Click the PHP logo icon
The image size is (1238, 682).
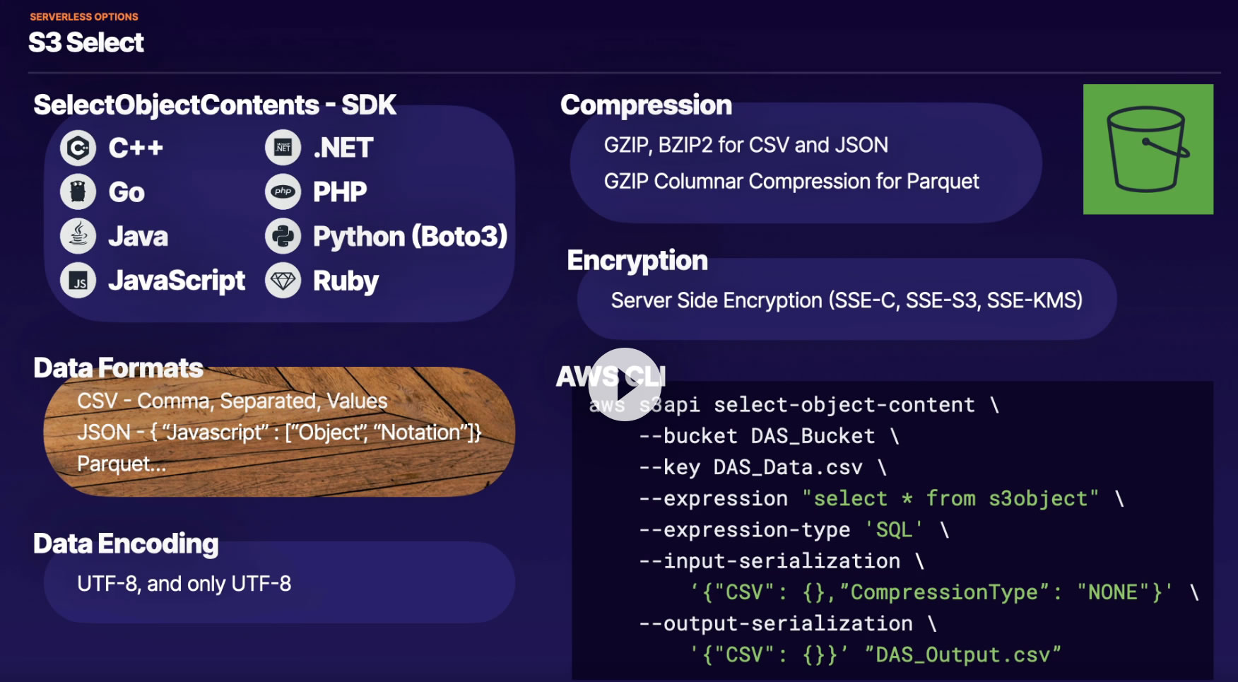tap(283, 192)
